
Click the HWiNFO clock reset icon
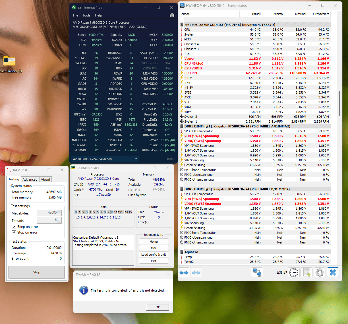click(294, 273)
